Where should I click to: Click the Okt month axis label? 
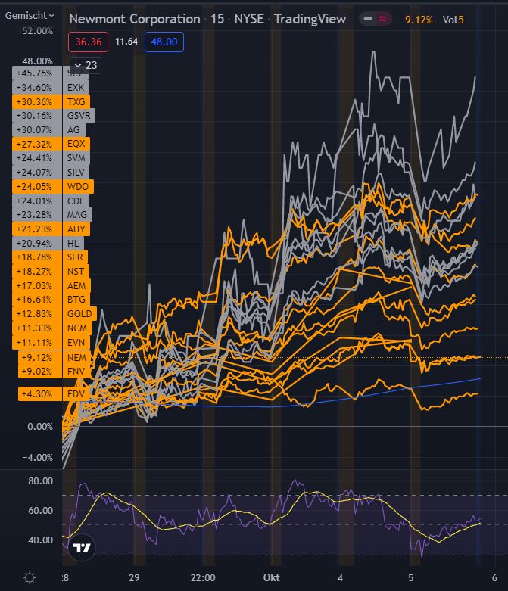pos(271,577)
